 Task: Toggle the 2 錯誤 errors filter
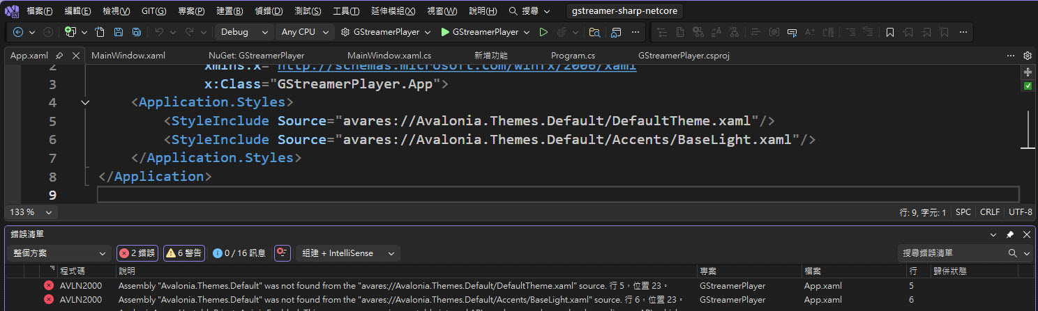coord(137,253)
